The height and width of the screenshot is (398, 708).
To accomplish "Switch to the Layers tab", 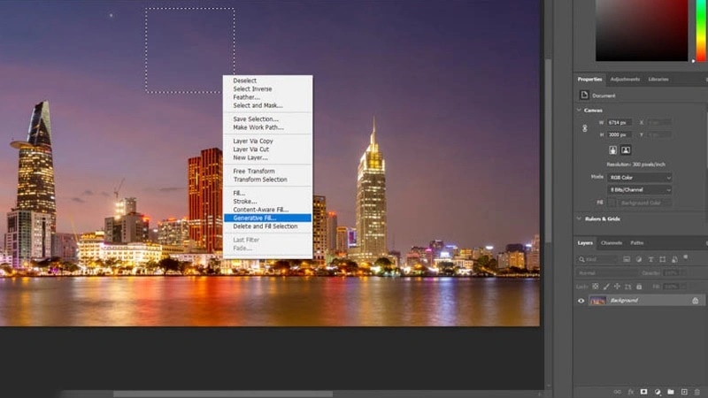I will pyautogui.click(x=585, y=242).
